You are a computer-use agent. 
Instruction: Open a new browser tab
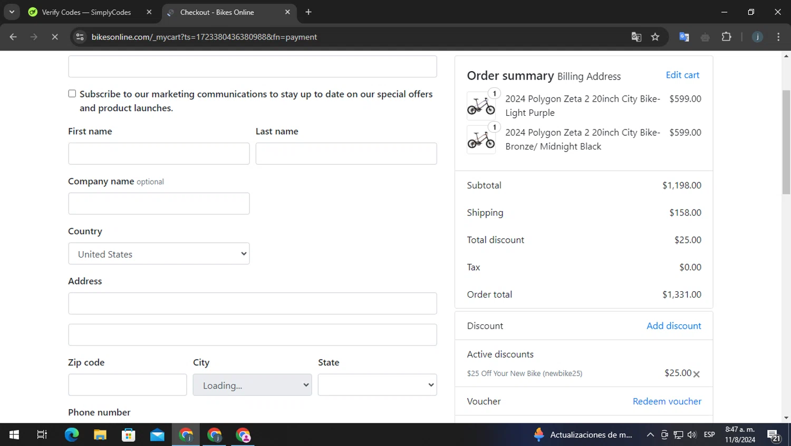308,12
